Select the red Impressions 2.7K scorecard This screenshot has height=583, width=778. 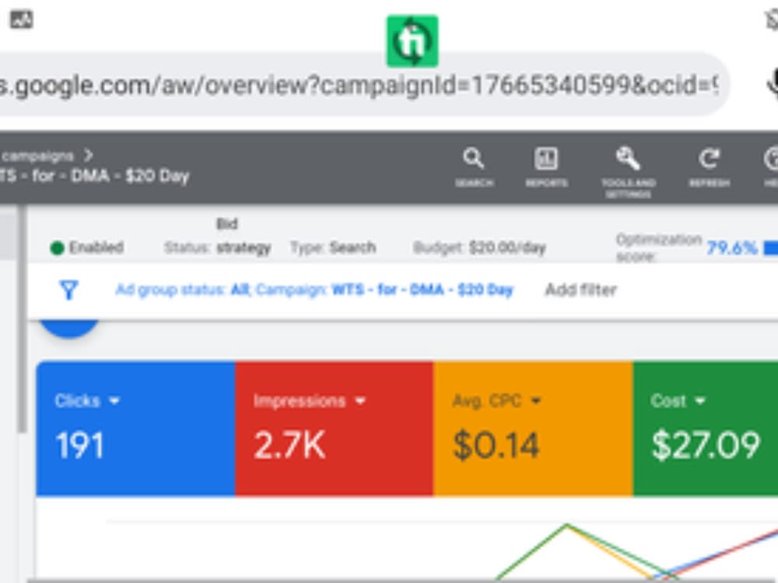tap(334, 428)
